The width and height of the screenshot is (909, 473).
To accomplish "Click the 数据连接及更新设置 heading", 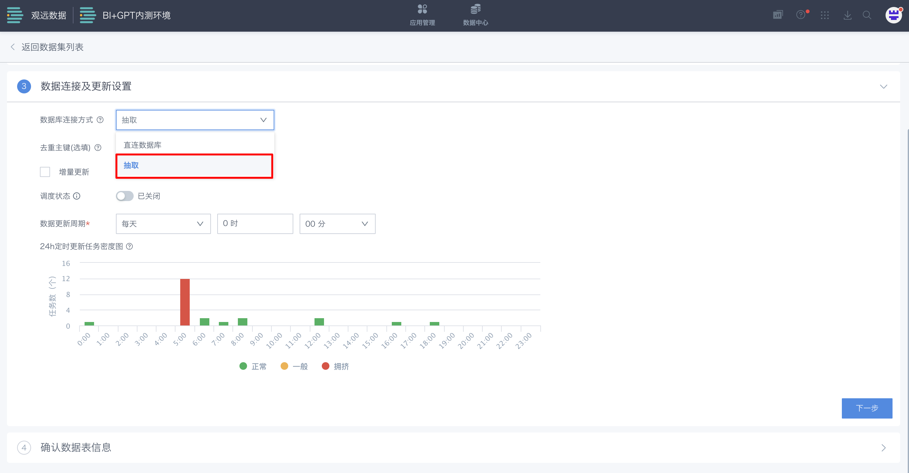I will (x=86, y=86).
